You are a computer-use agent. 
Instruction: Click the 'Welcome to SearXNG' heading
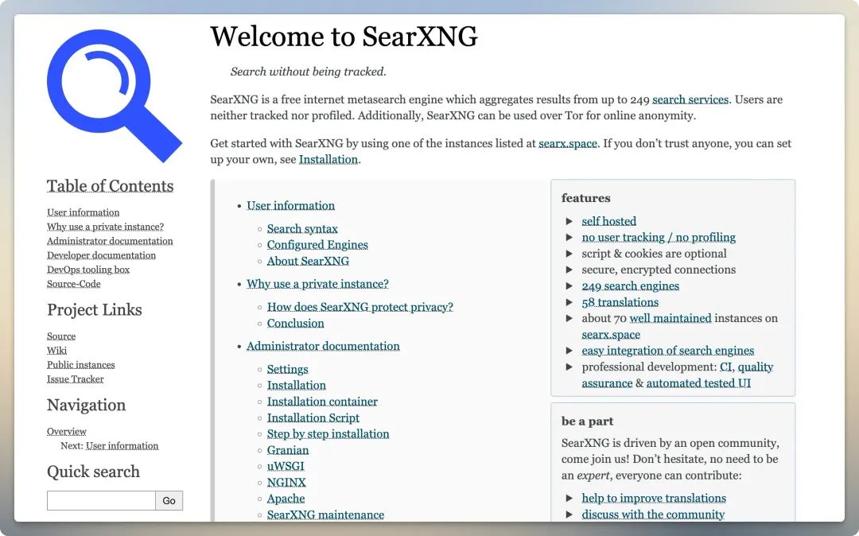[344, 37]
